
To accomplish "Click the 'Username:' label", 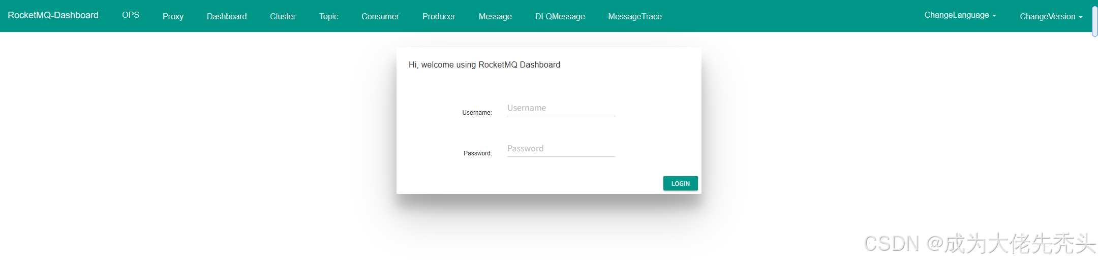I will coord(477,113).
